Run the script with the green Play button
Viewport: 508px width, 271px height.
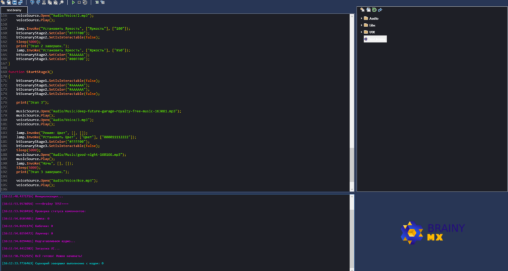tap(73, 2)
